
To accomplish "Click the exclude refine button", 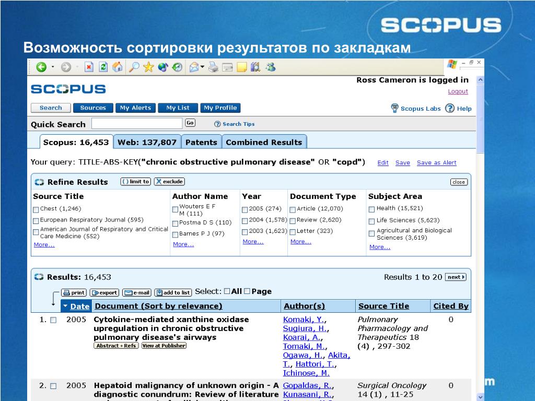I will click(169, 181).
